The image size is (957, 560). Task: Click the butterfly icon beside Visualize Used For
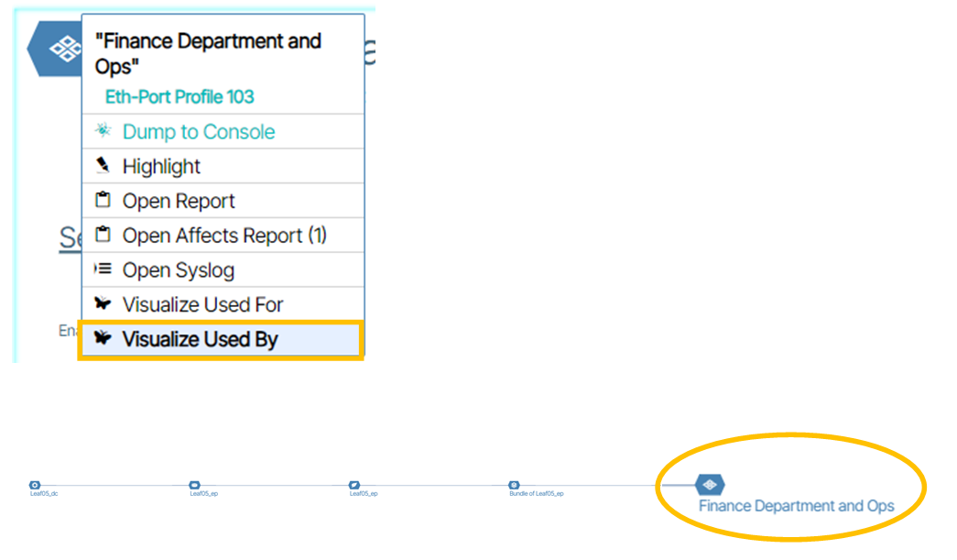click(x=103, y=304)
